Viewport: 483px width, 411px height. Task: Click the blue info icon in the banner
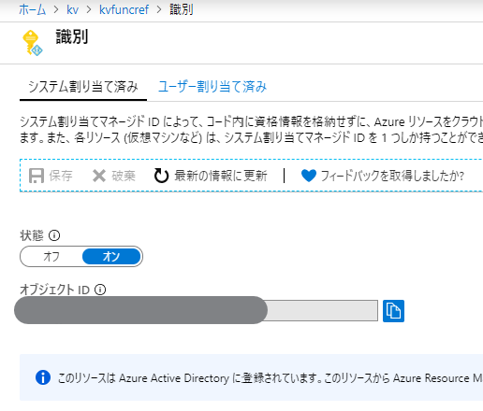43,377
